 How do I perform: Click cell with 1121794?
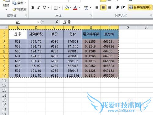coord(73,75)
